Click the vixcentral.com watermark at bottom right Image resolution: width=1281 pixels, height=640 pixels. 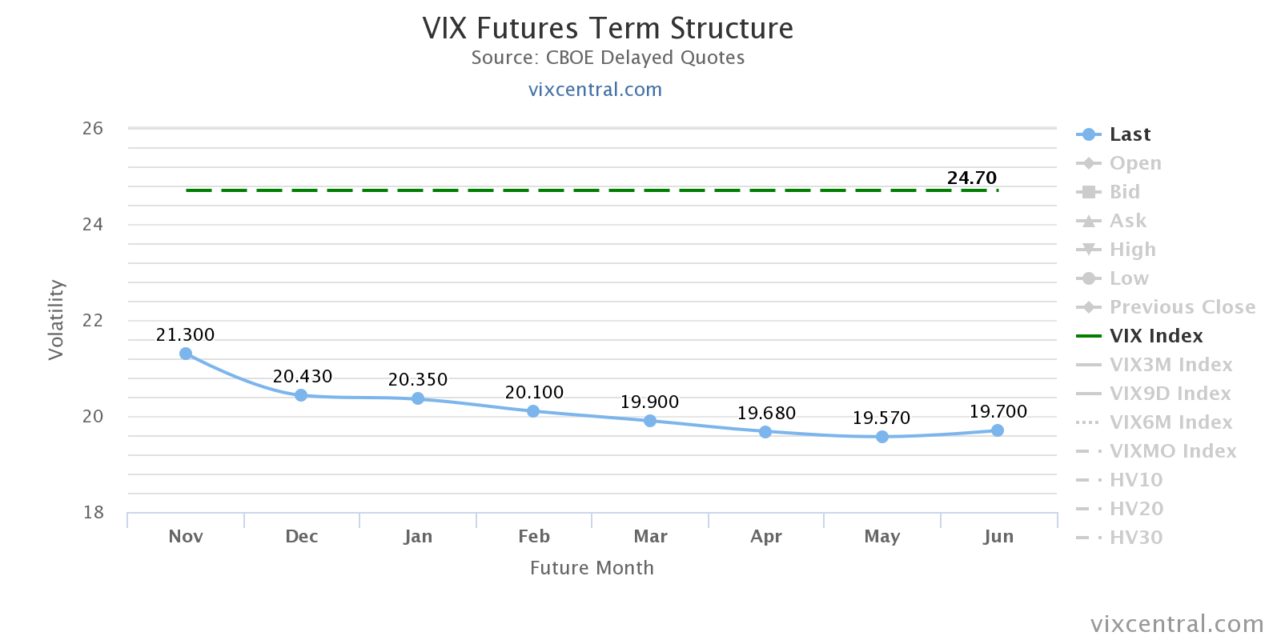coord(1177,624)
